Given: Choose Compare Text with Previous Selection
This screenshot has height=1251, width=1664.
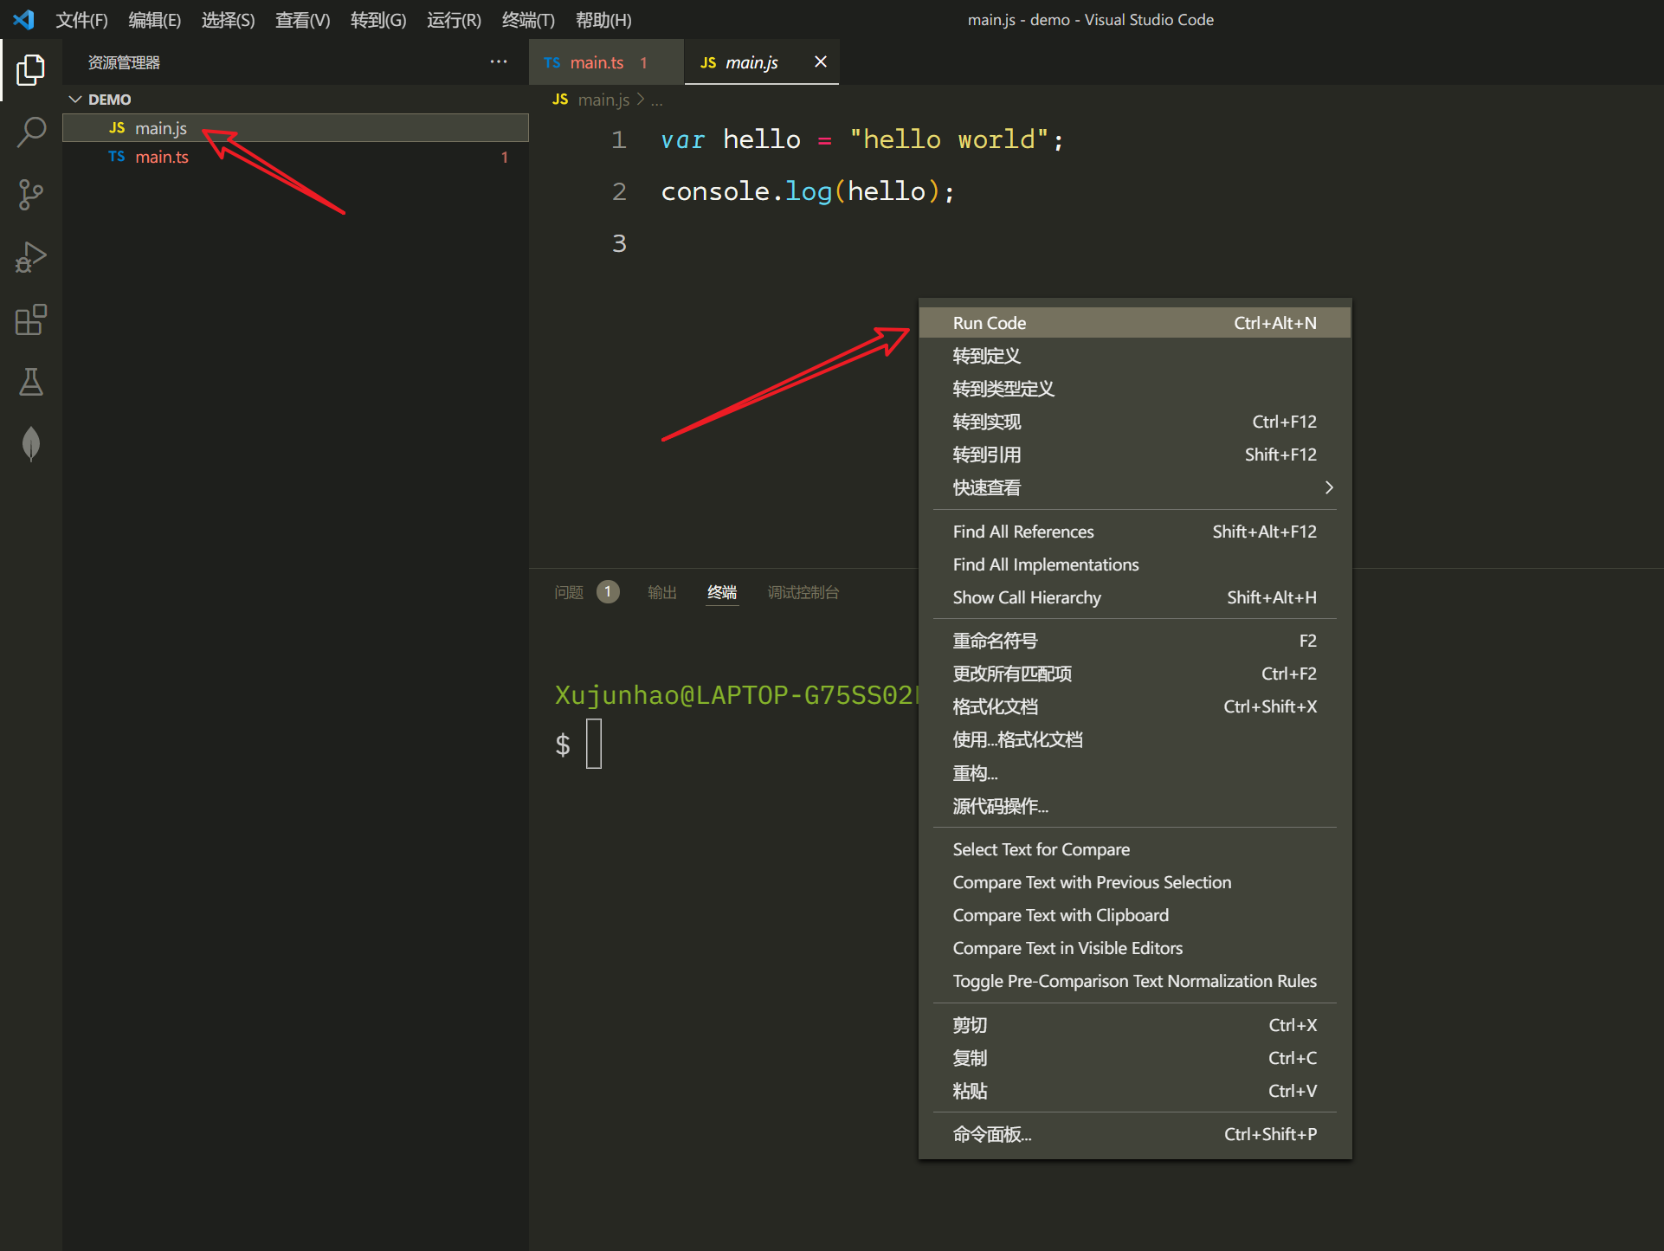Looking at the screenshot, I should point(1134,882).
